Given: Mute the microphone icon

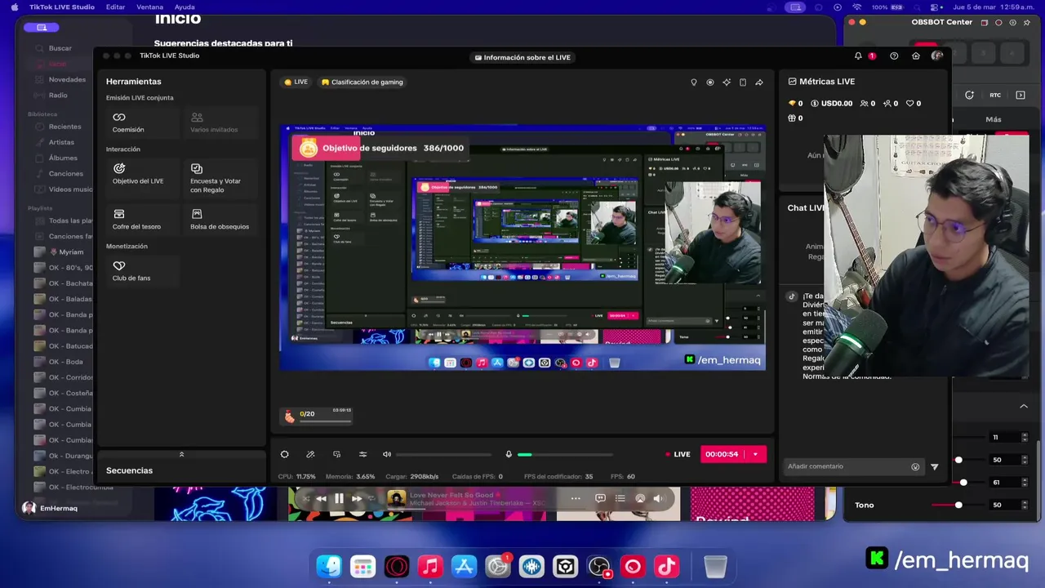Looking at the screenshot, I should (509, 454).
